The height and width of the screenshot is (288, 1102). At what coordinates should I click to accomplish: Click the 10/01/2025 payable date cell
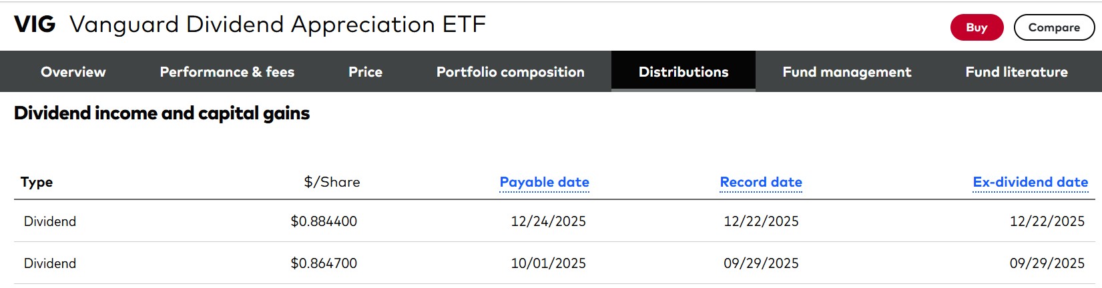[x=549, y=263]
